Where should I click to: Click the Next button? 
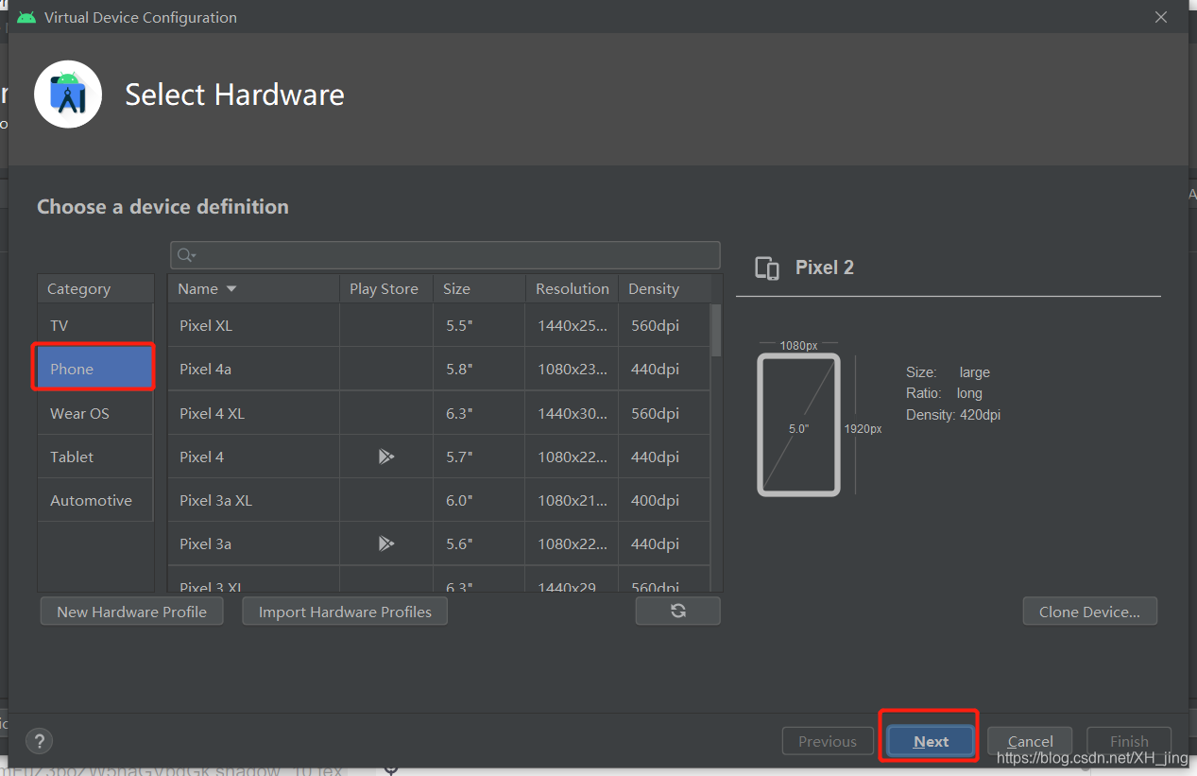point(931,741)
